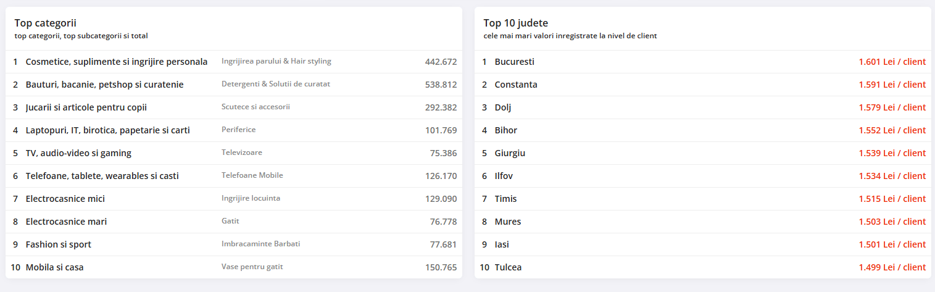Select the Cosmetice, suplimente si ingrijire personala row
The width and height of the screenshot is (935, 292).
pos(234,62)
